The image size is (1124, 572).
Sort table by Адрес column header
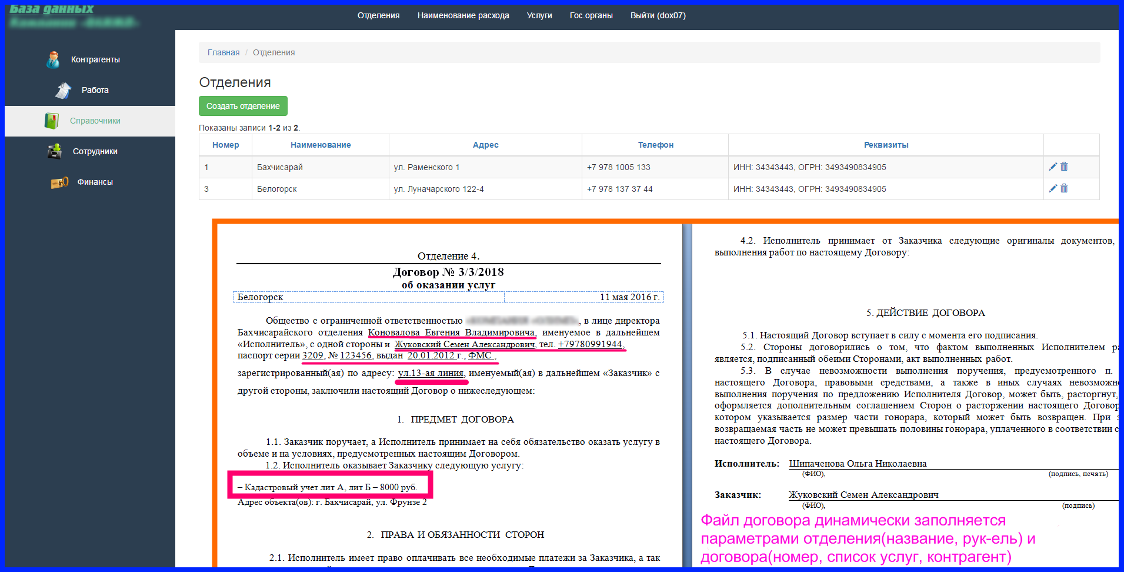click(485, 145)
